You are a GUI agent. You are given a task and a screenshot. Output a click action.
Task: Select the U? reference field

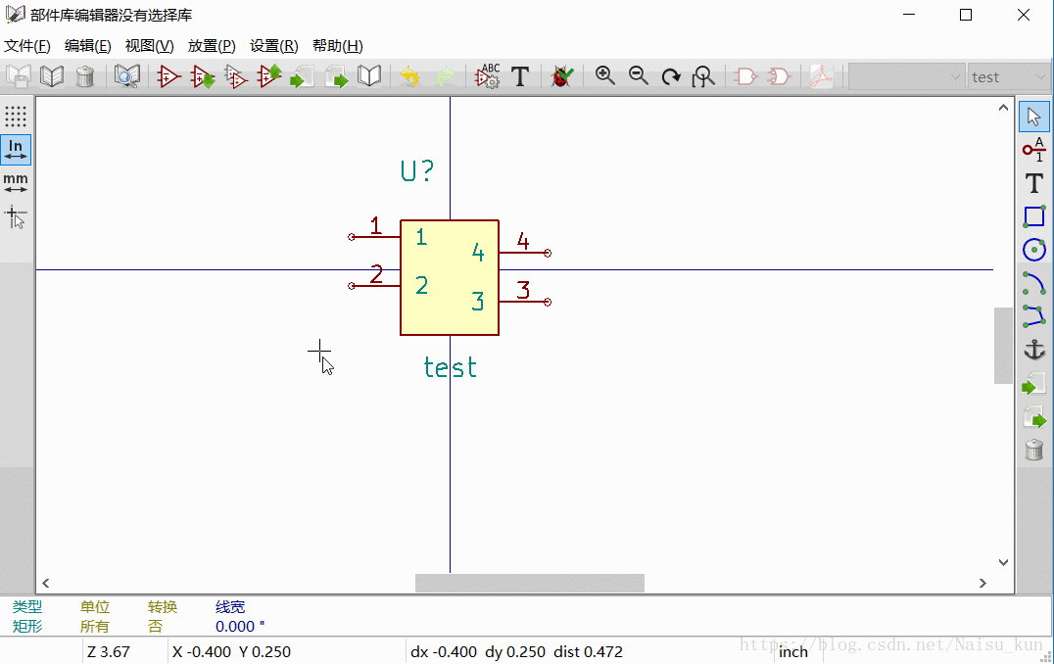coord(416,170)
